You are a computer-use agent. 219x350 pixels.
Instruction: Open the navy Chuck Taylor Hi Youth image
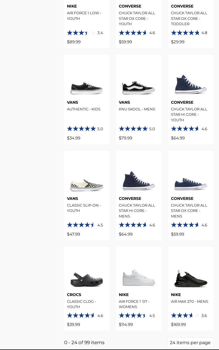(191, 84)
